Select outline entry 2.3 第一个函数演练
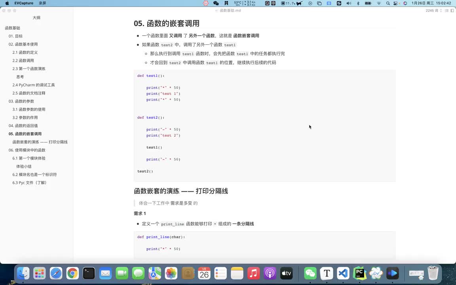The image size is (456, 285). pos(29,68)
